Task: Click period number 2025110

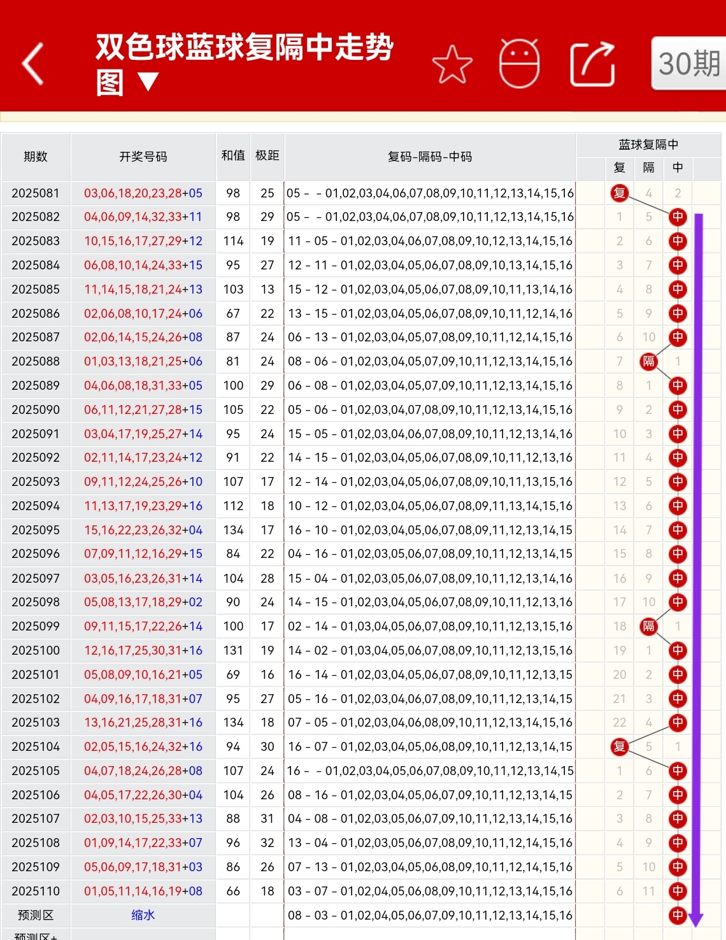Action: (x=35, y=891)
